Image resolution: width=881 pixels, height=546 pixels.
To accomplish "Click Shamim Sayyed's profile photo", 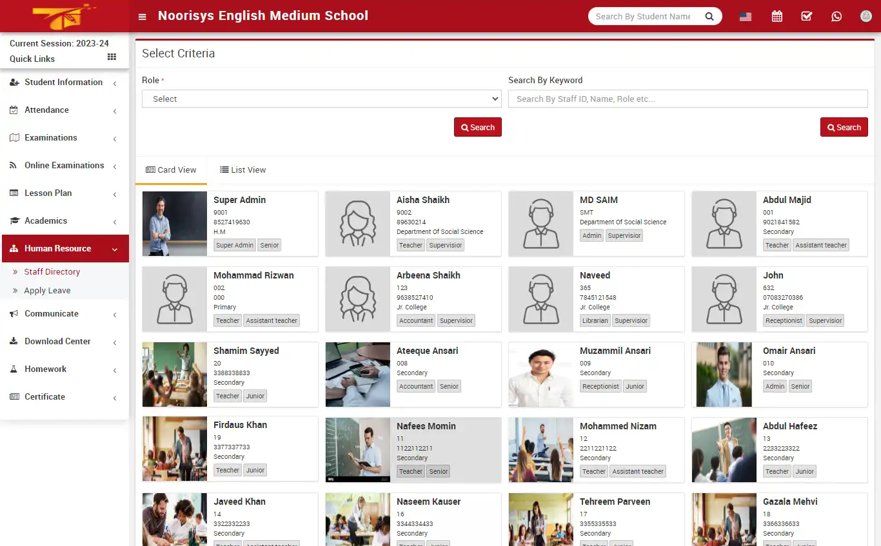I will click(174, 375).
